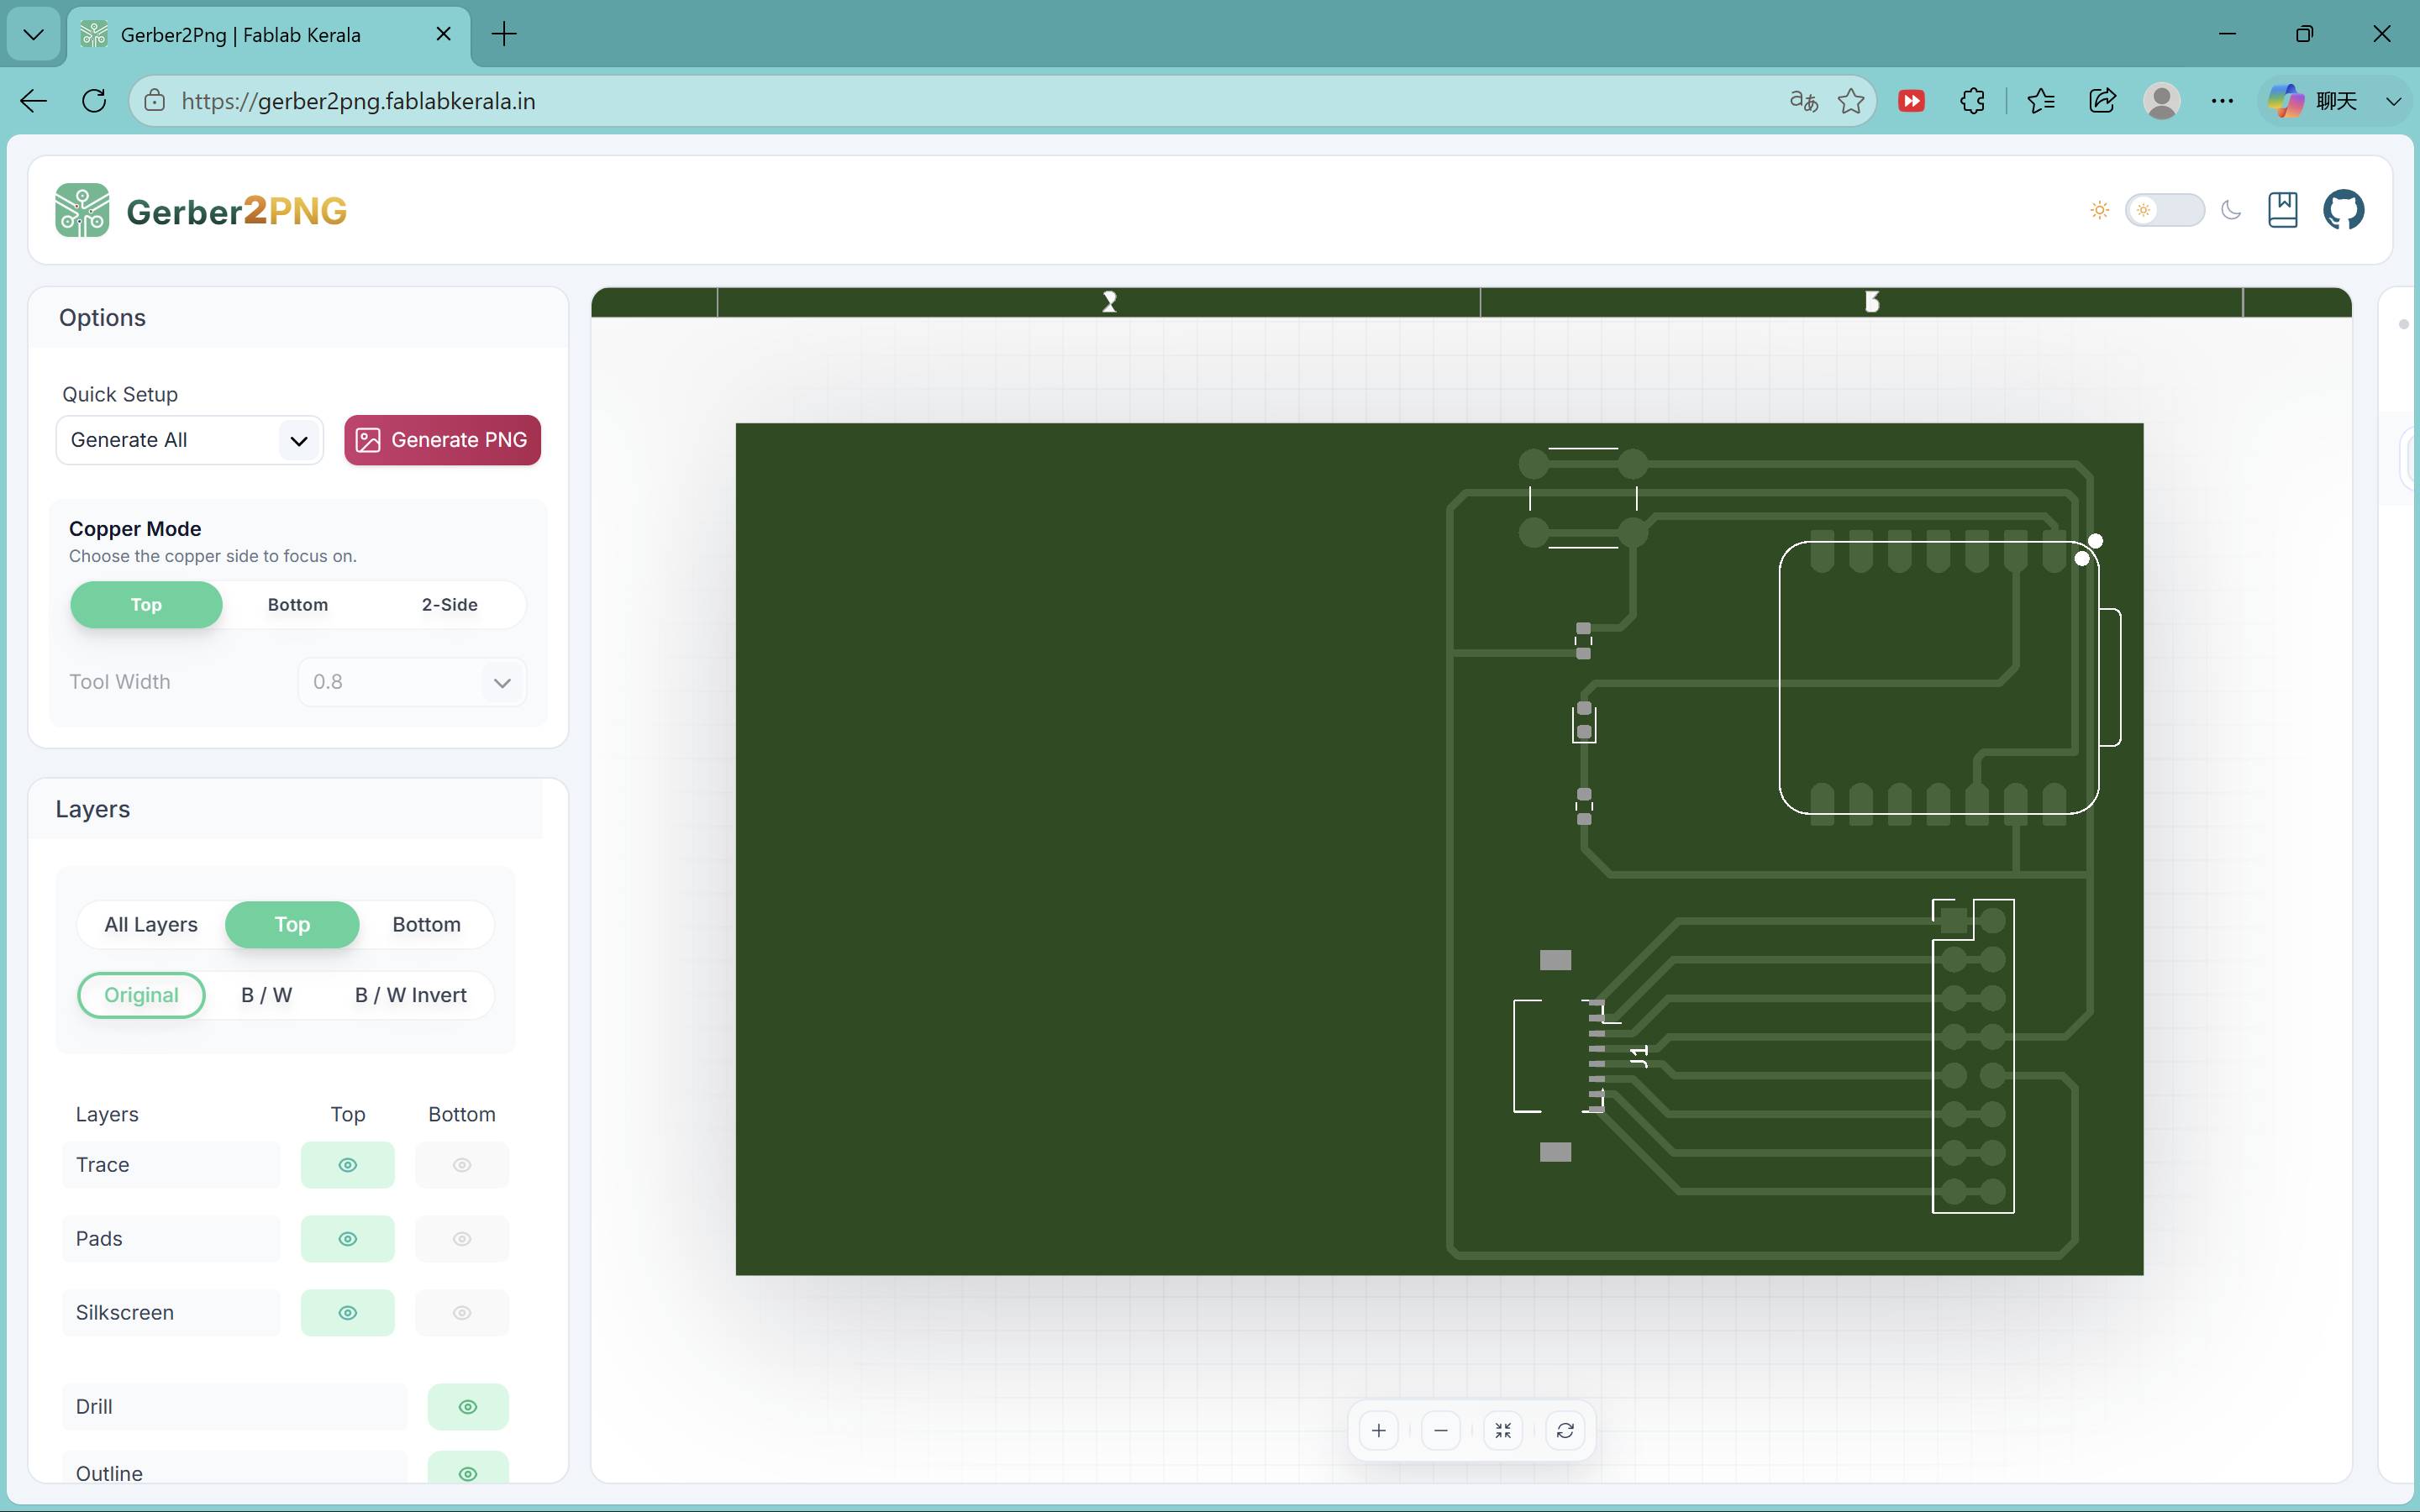Toggle the light/dark theme switch

point(2164,210)
